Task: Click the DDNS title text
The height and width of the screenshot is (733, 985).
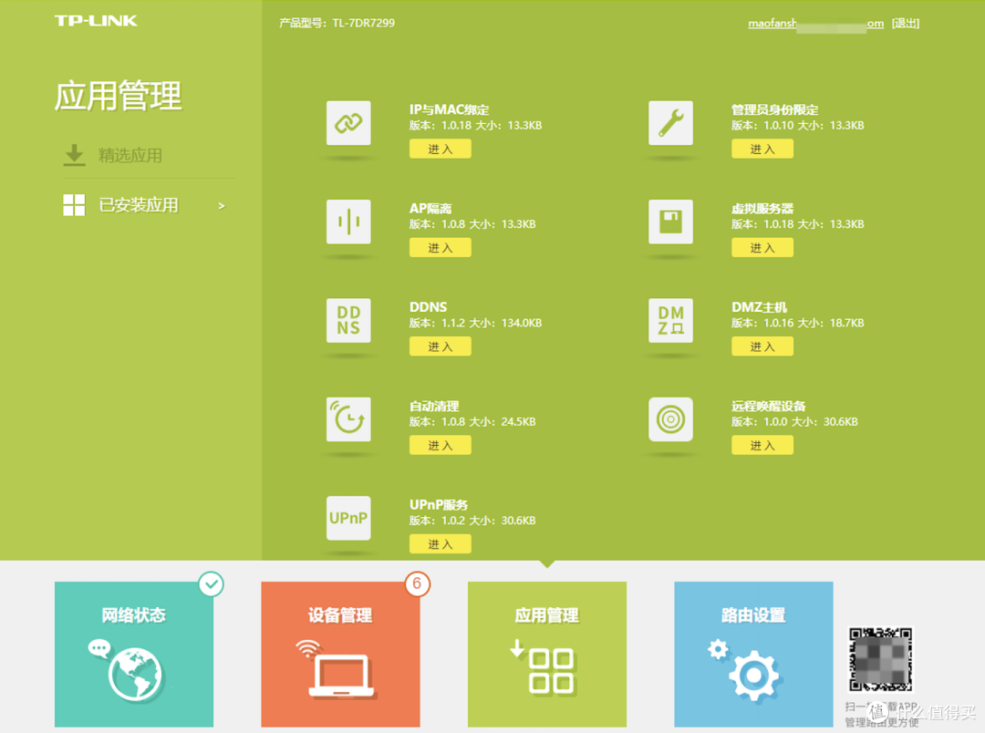Action: click(429, 306)
